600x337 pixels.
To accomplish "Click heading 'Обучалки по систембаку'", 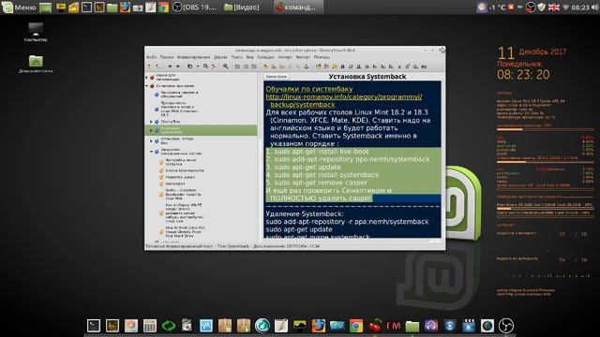I will tap(309, 89).
